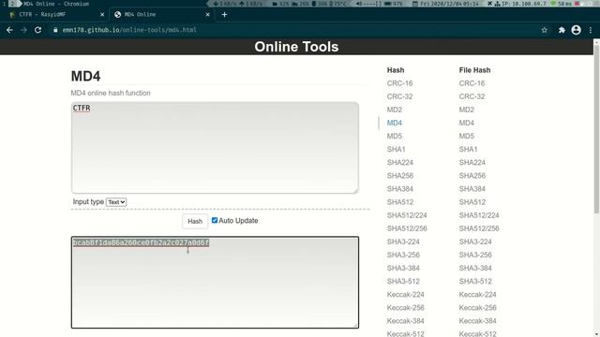This screenshot has height=337, width=600.
Task: Open SHA3-512 in the Hash column
Action: 403,281
